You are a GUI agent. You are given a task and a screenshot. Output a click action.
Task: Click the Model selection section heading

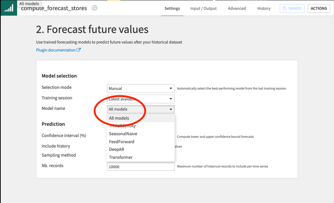pos(59,76)
